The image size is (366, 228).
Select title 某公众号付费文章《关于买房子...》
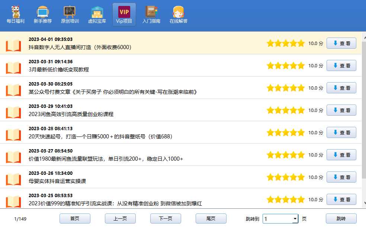[113, 92]
